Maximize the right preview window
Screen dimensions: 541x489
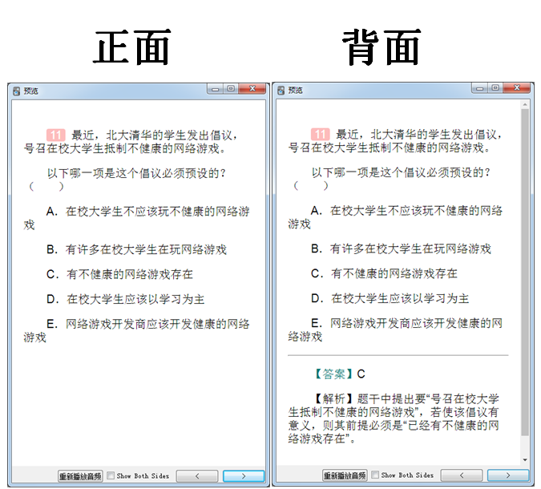coord(495,88)
